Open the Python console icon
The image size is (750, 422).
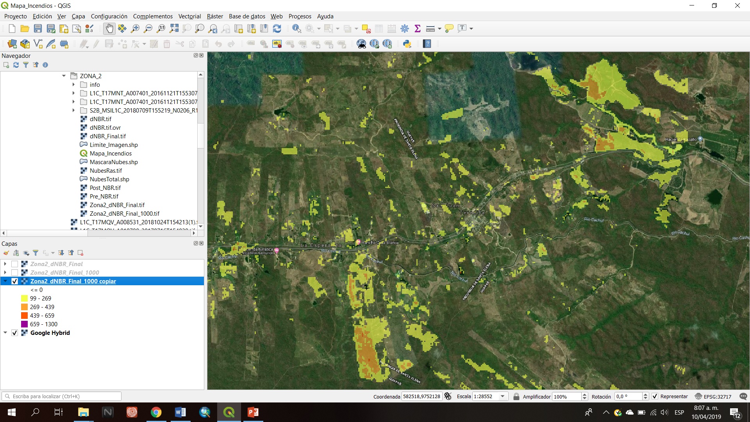click(407, 44)
